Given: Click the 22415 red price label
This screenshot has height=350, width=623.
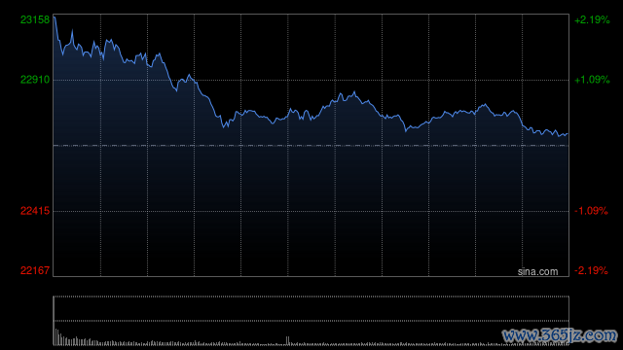Looking at the screenshot, I should tap(35, 211).
